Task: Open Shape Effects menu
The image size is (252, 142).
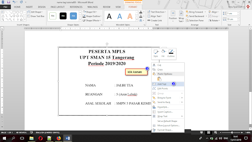Action: [x=92, y=21]
